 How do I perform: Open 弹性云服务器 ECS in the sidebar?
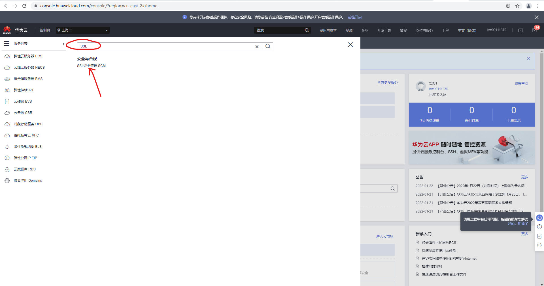pyautogui.click(x=28, y=56)
